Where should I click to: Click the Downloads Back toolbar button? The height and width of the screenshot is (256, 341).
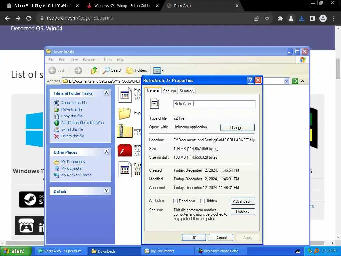point(57,70)
